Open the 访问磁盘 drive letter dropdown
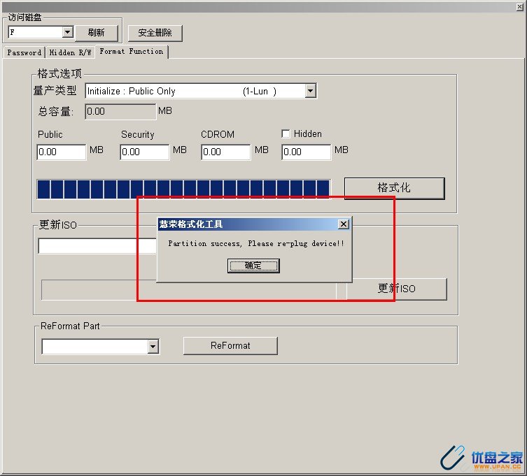Image resolution: width=527 pixels, height=476 pixels. (x=68, y=32)
